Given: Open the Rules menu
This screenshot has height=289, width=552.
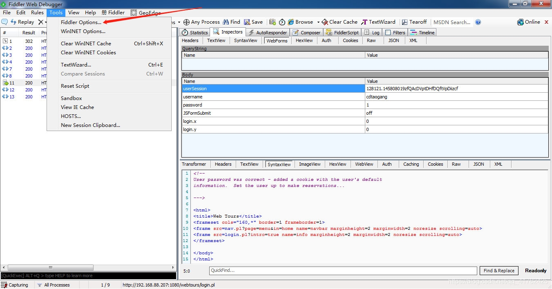Looking at the screenshot, I should click(x=37, y=13).
